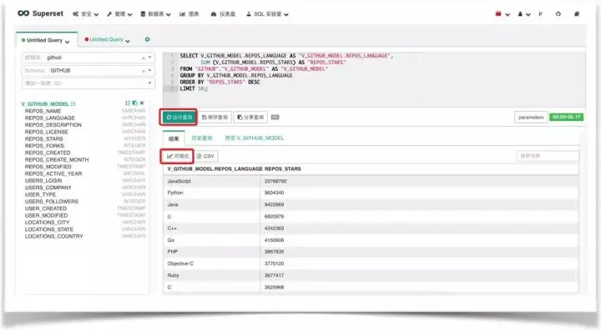The height and width of the screenshot is (331, 601).
Task: Click the REPOS_NAME column in sidebar
Action: [x=43, y=111]
